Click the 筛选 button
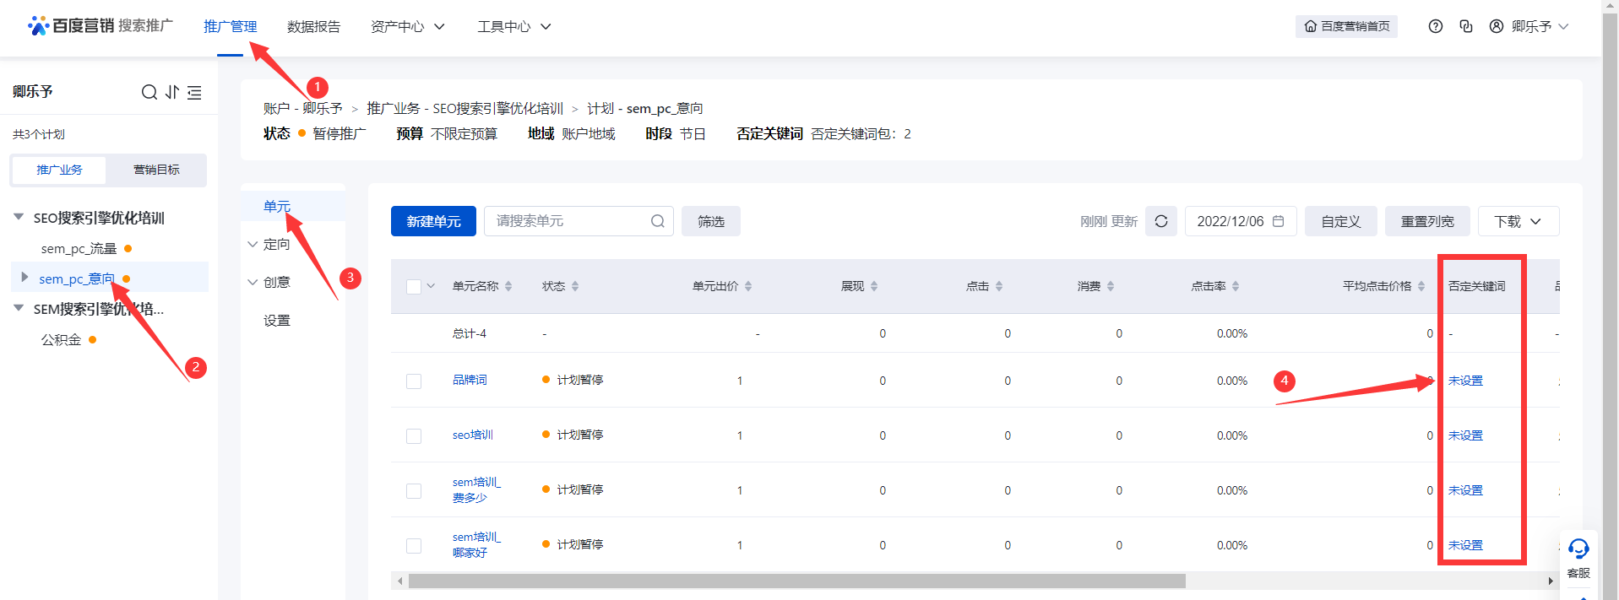This screenshot has height=600, width=1619. tap(711, 221)
